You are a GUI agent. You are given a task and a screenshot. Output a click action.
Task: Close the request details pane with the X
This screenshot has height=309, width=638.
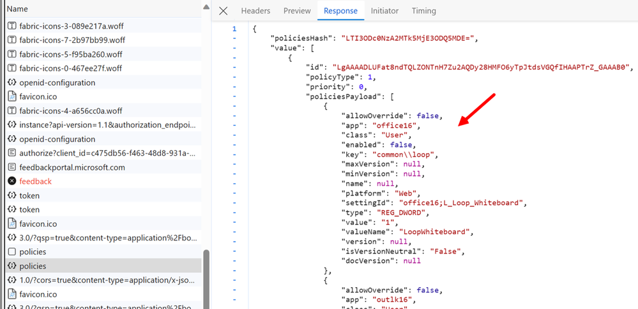tap(224, 11)
